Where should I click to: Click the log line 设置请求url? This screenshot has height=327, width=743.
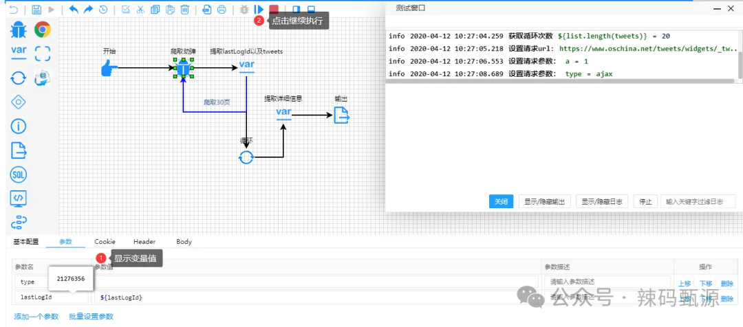click(x=563, y=48)
